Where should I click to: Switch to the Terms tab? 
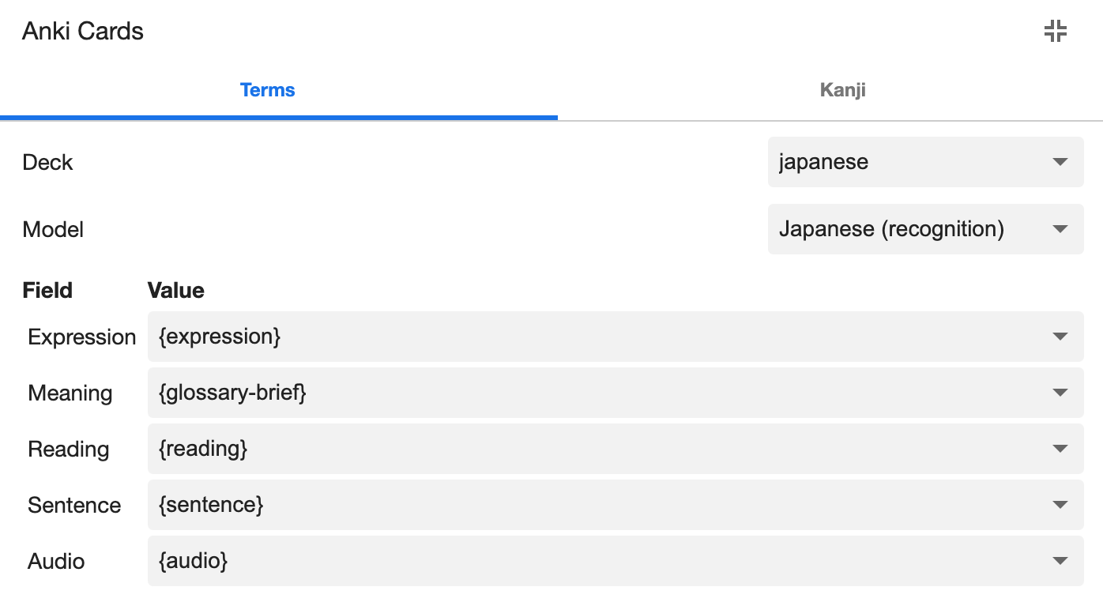tap(267, 90)
